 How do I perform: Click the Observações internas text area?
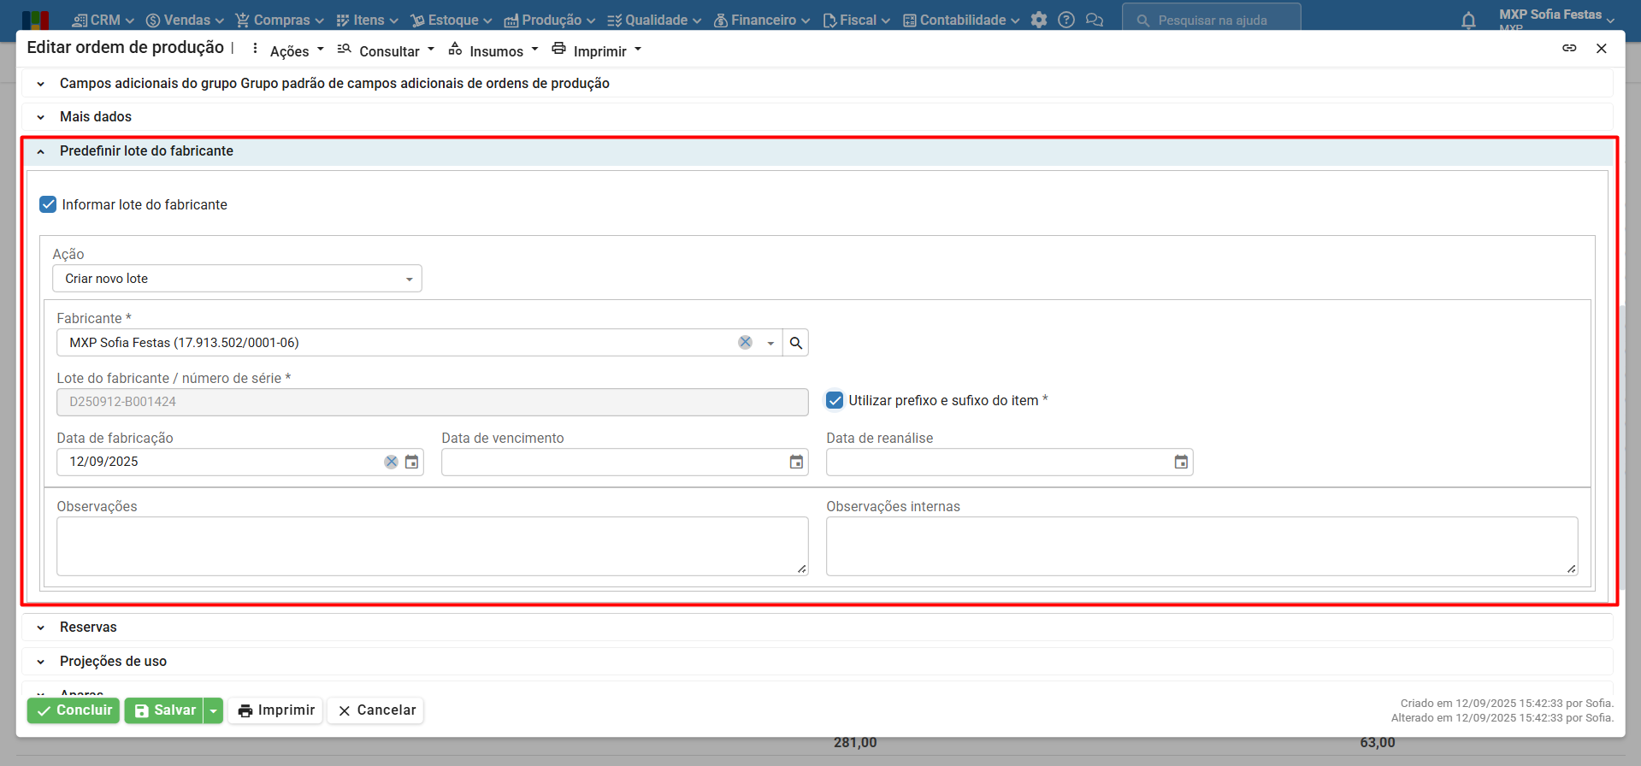(x=1202, y=546)
